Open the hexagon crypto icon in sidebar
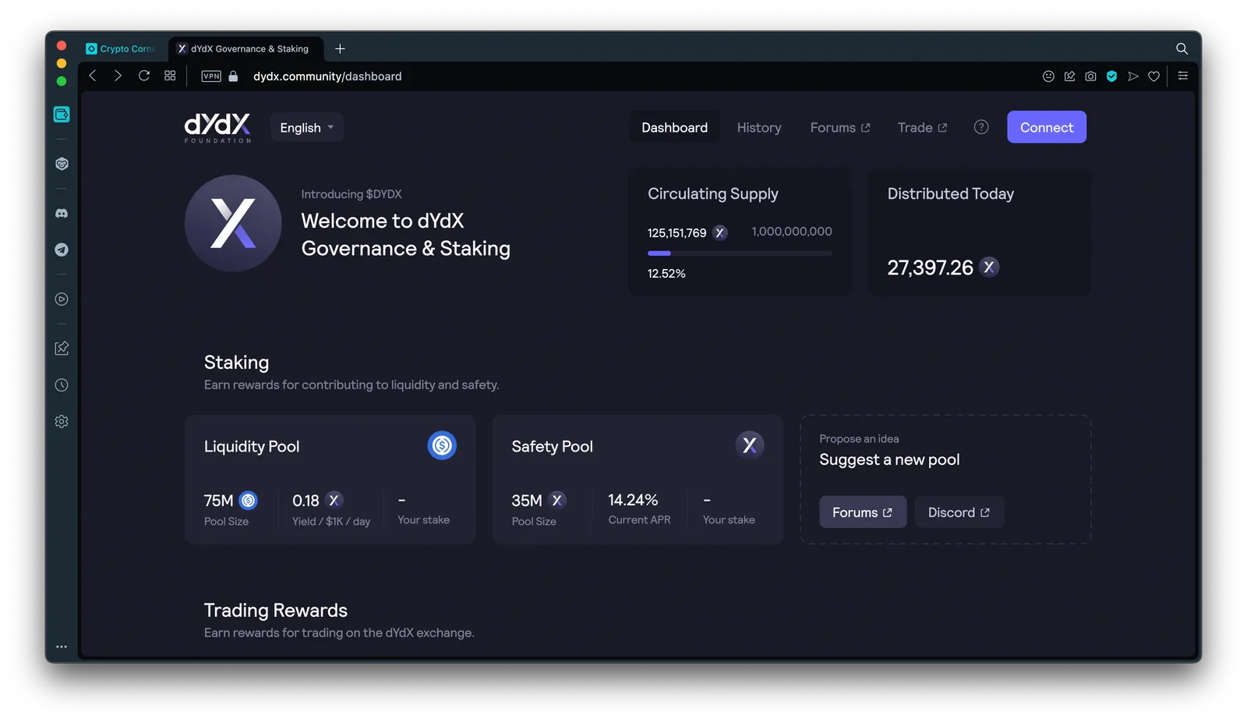This screenshot has width=1247, height=723. pos(62,164)
